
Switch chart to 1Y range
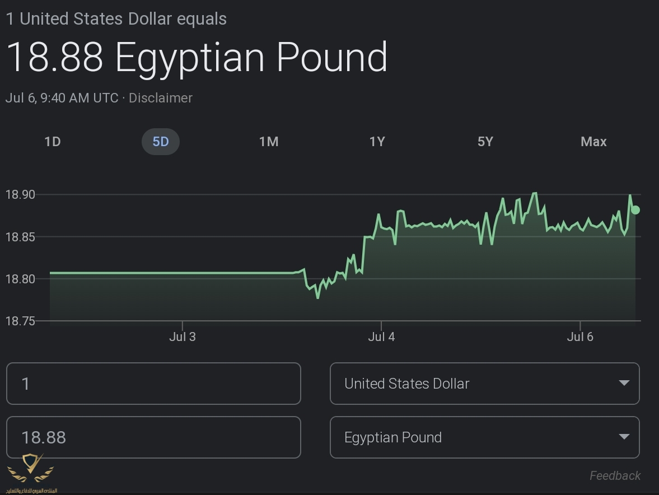coord(377,142)
